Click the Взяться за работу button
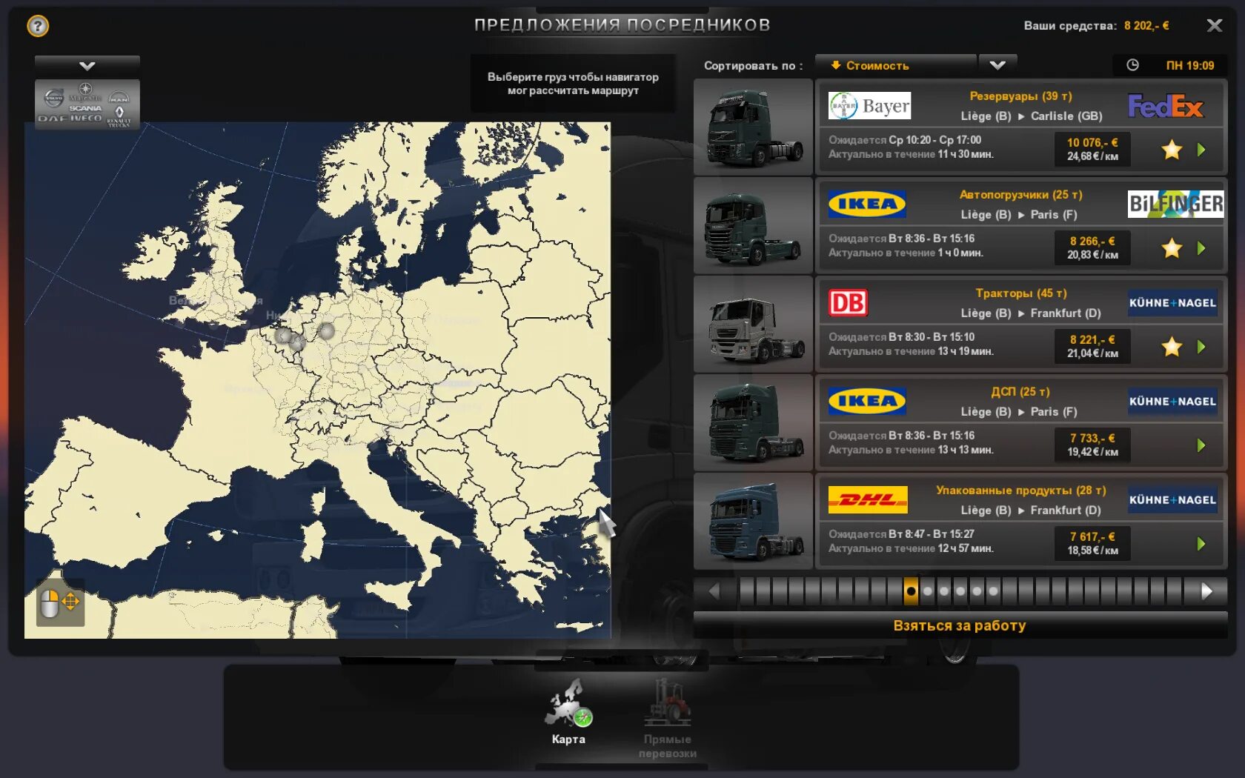Screen dimensions: 1245x778 pos(960,625)
